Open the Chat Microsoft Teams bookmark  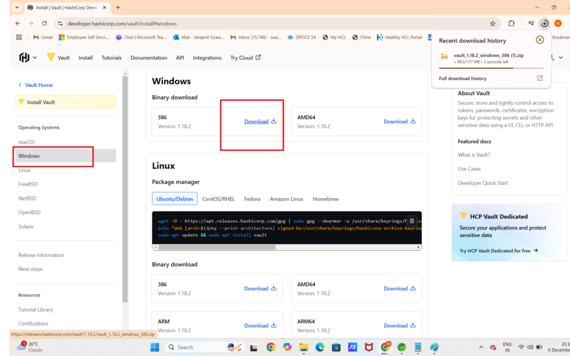(x=141, y=37)
